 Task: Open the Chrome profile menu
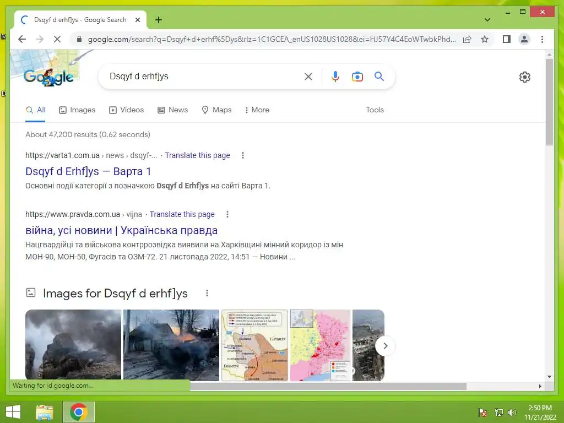[x=524, y=39]
